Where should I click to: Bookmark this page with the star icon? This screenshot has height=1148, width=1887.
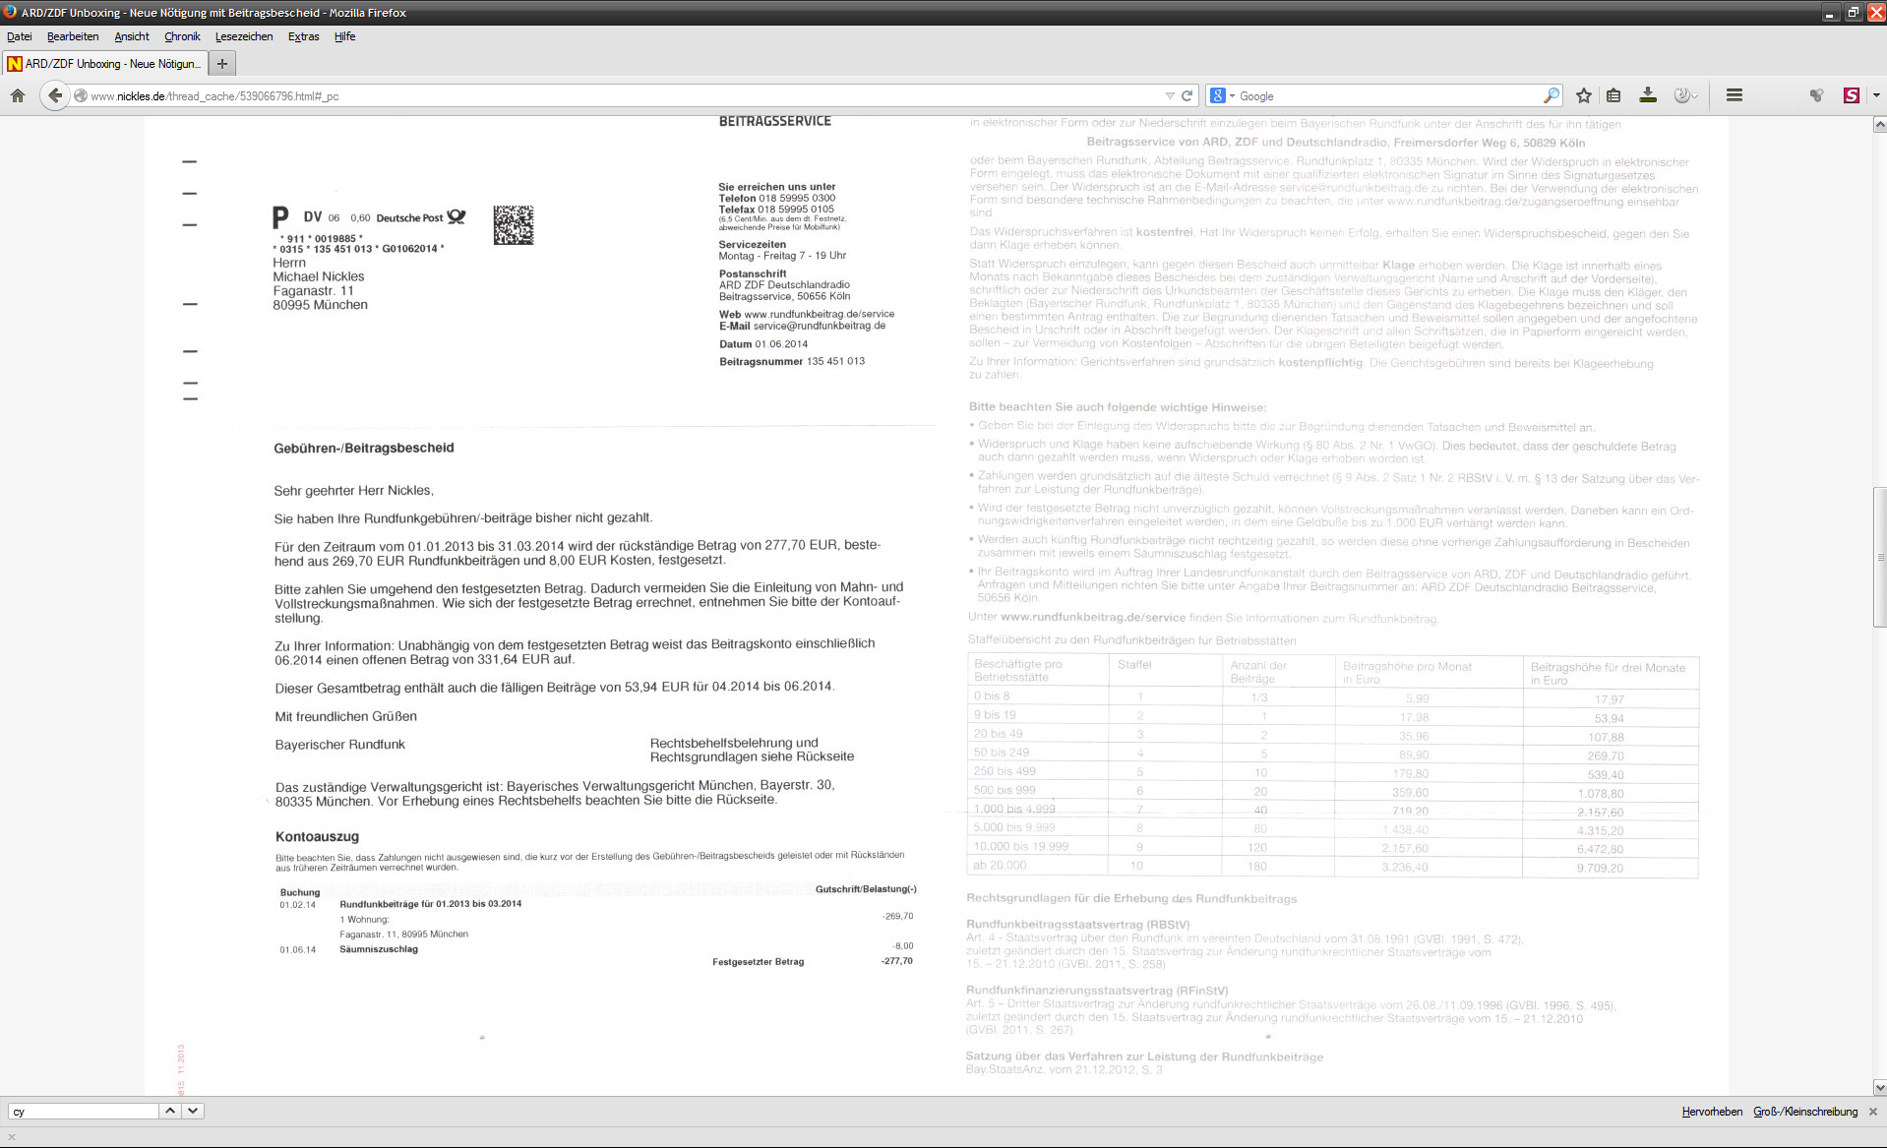1584,95
